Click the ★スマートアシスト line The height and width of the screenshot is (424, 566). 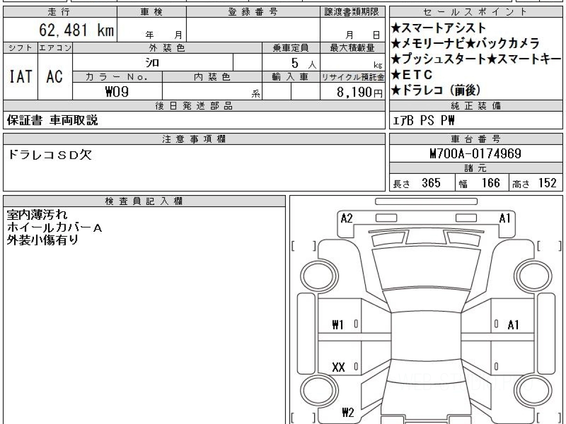(439, 28)
